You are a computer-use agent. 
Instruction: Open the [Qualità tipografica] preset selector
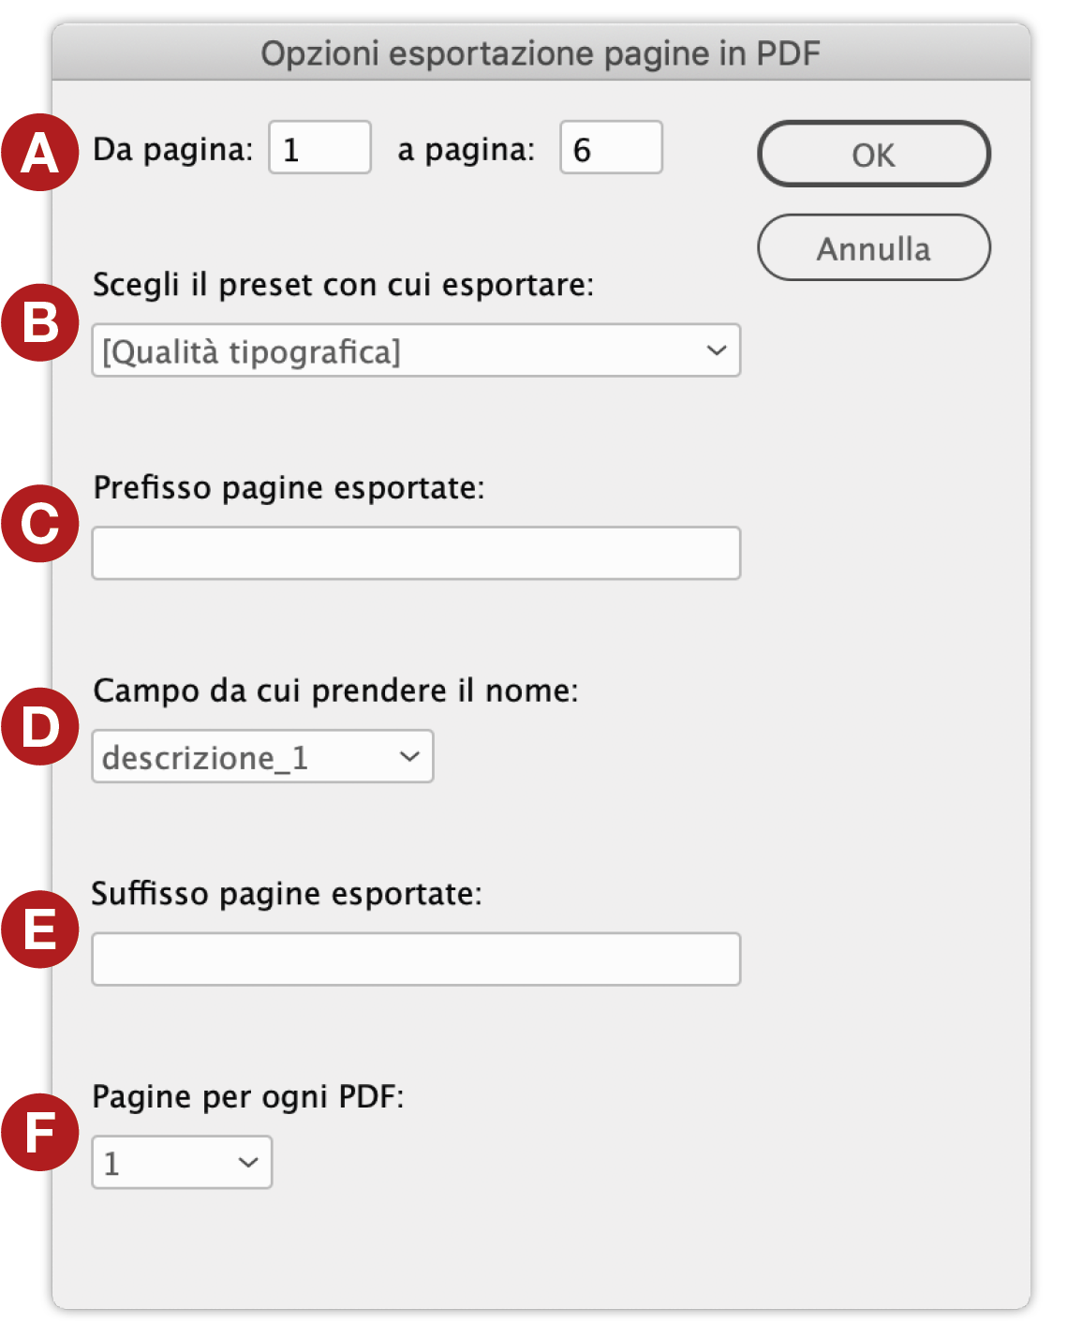tap(417, 349)
